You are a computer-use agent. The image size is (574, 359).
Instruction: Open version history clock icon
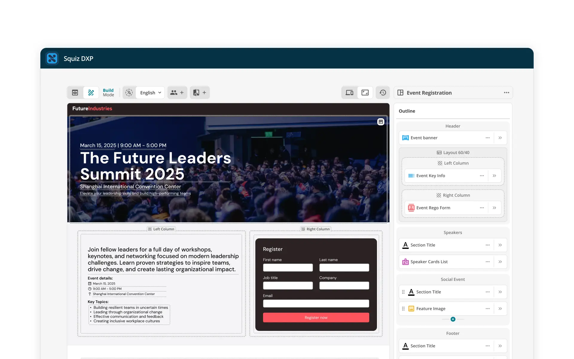[383, 93]
